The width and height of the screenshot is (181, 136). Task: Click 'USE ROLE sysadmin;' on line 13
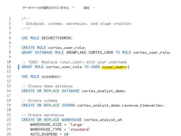tap(41, 77)
